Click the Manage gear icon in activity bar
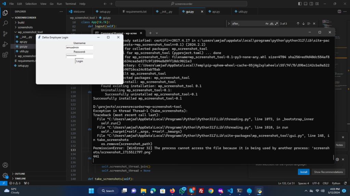Image resolution: width=350 pixels, height=196 pixels. (5, 176)
